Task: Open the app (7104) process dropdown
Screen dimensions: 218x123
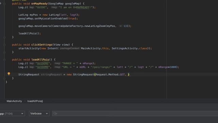Action: [x=12, y=113]
